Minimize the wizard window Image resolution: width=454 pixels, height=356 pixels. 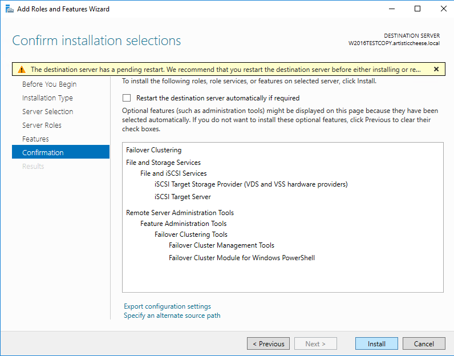(x=391, y=9)
